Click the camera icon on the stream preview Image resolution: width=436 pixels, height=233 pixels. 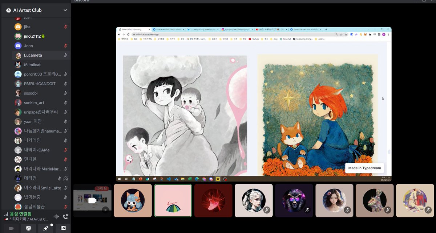[92, 200]
